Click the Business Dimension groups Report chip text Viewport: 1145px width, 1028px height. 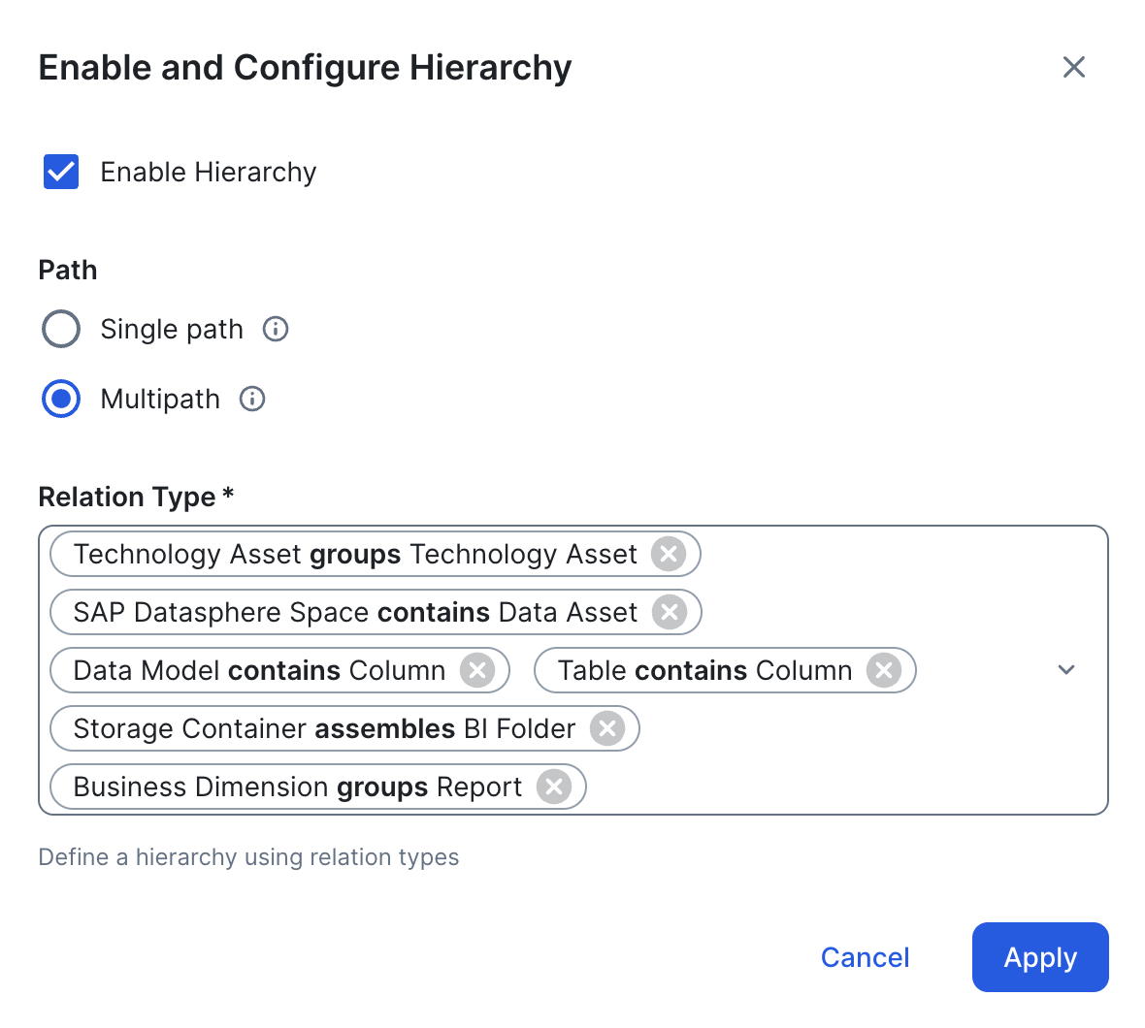(x=297, y=787)
